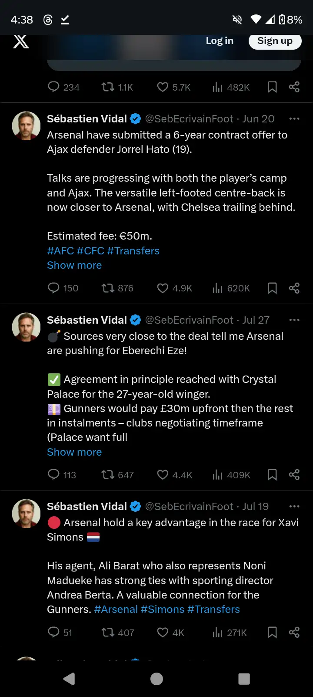Open the #Simons hashtag link
This screenshot has width=313, height=697.
click(x=163, y=609)
